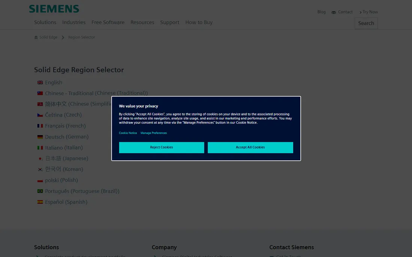
Task: Click the Spanish flag icon
Action: (40, 202)
